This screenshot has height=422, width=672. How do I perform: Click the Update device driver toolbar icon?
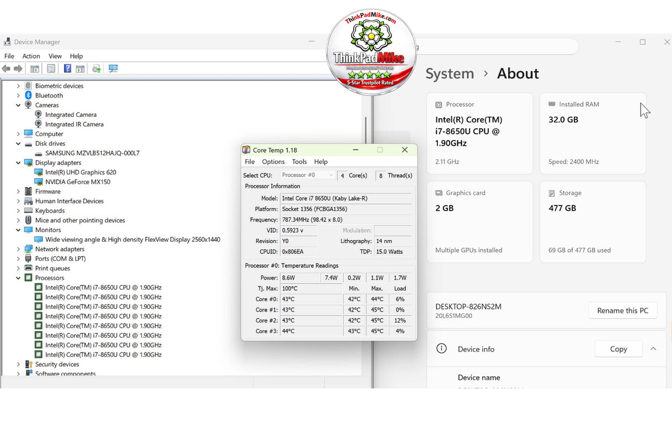(x=97, y=69)
